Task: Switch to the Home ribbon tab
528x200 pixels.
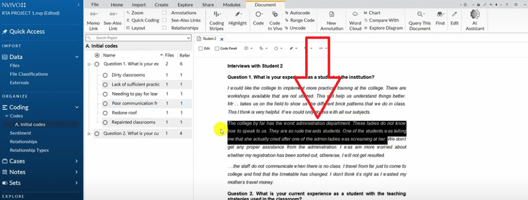Action: (x=117, y=5)
